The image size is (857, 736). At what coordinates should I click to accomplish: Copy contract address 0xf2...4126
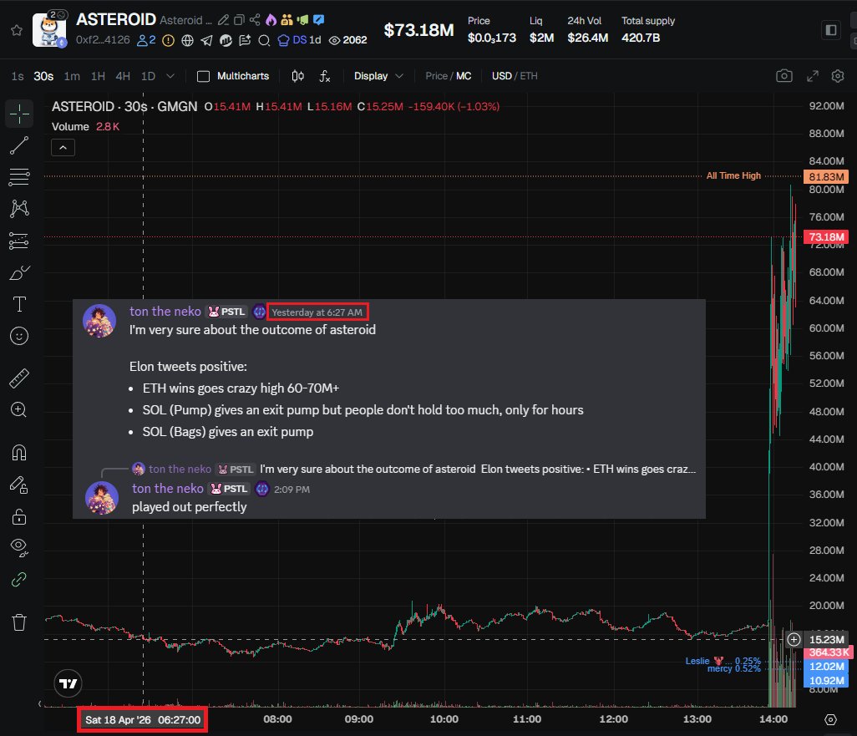tap(103, 40)
